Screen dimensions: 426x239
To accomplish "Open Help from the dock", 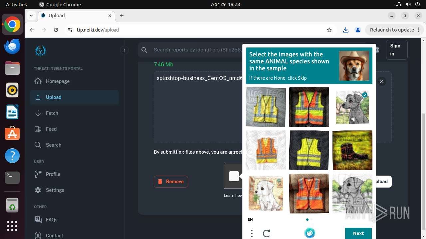I will [x=12, y=156].
